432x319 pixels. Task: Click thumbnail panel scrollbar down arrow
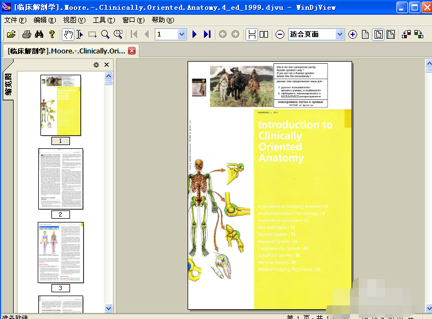[108, 308]
